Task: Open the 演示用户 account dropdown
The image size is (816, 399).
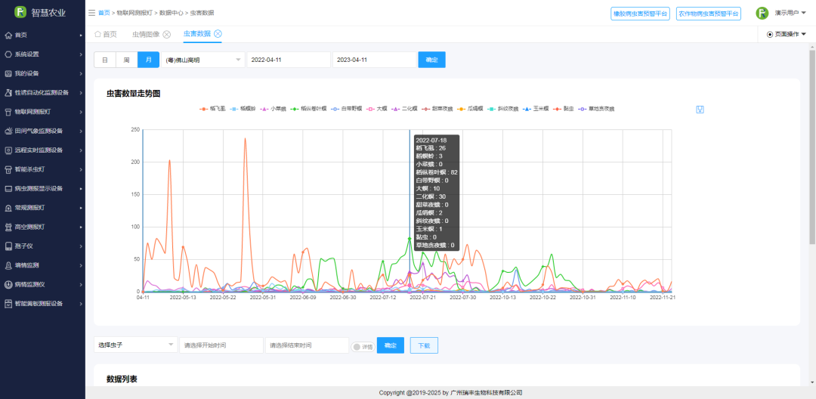Action: coord(790,13)
